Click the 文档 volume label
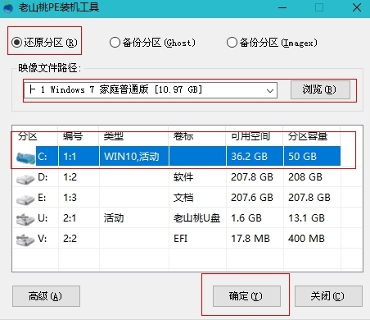 click(183, 198)
